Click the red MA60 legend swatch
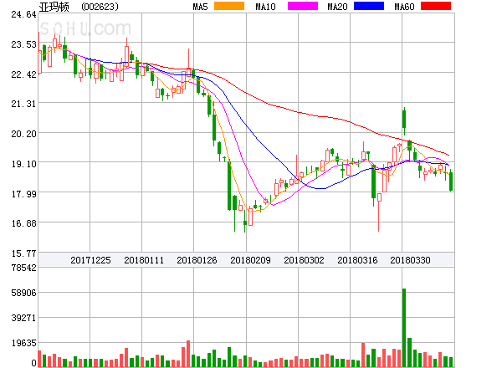Viewport: 502px width, 368px height. click(x=436, y=6)
